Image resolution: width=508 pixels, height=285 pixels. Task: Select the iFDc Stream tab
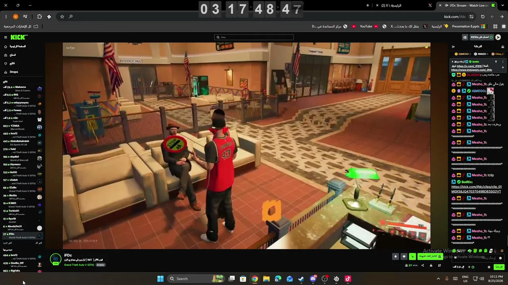point(467,6)
